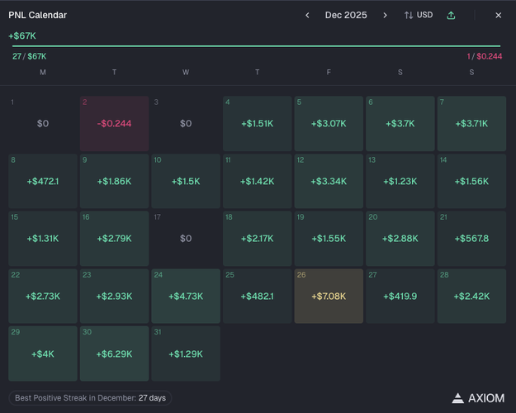
Task: Go to previous month with left chevron
Action: tap(307, 15)
